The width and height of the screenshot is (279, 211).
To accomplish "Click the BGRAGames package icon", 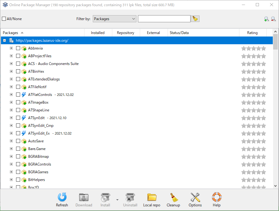I will pyautogui.click(x=24, y=172).
